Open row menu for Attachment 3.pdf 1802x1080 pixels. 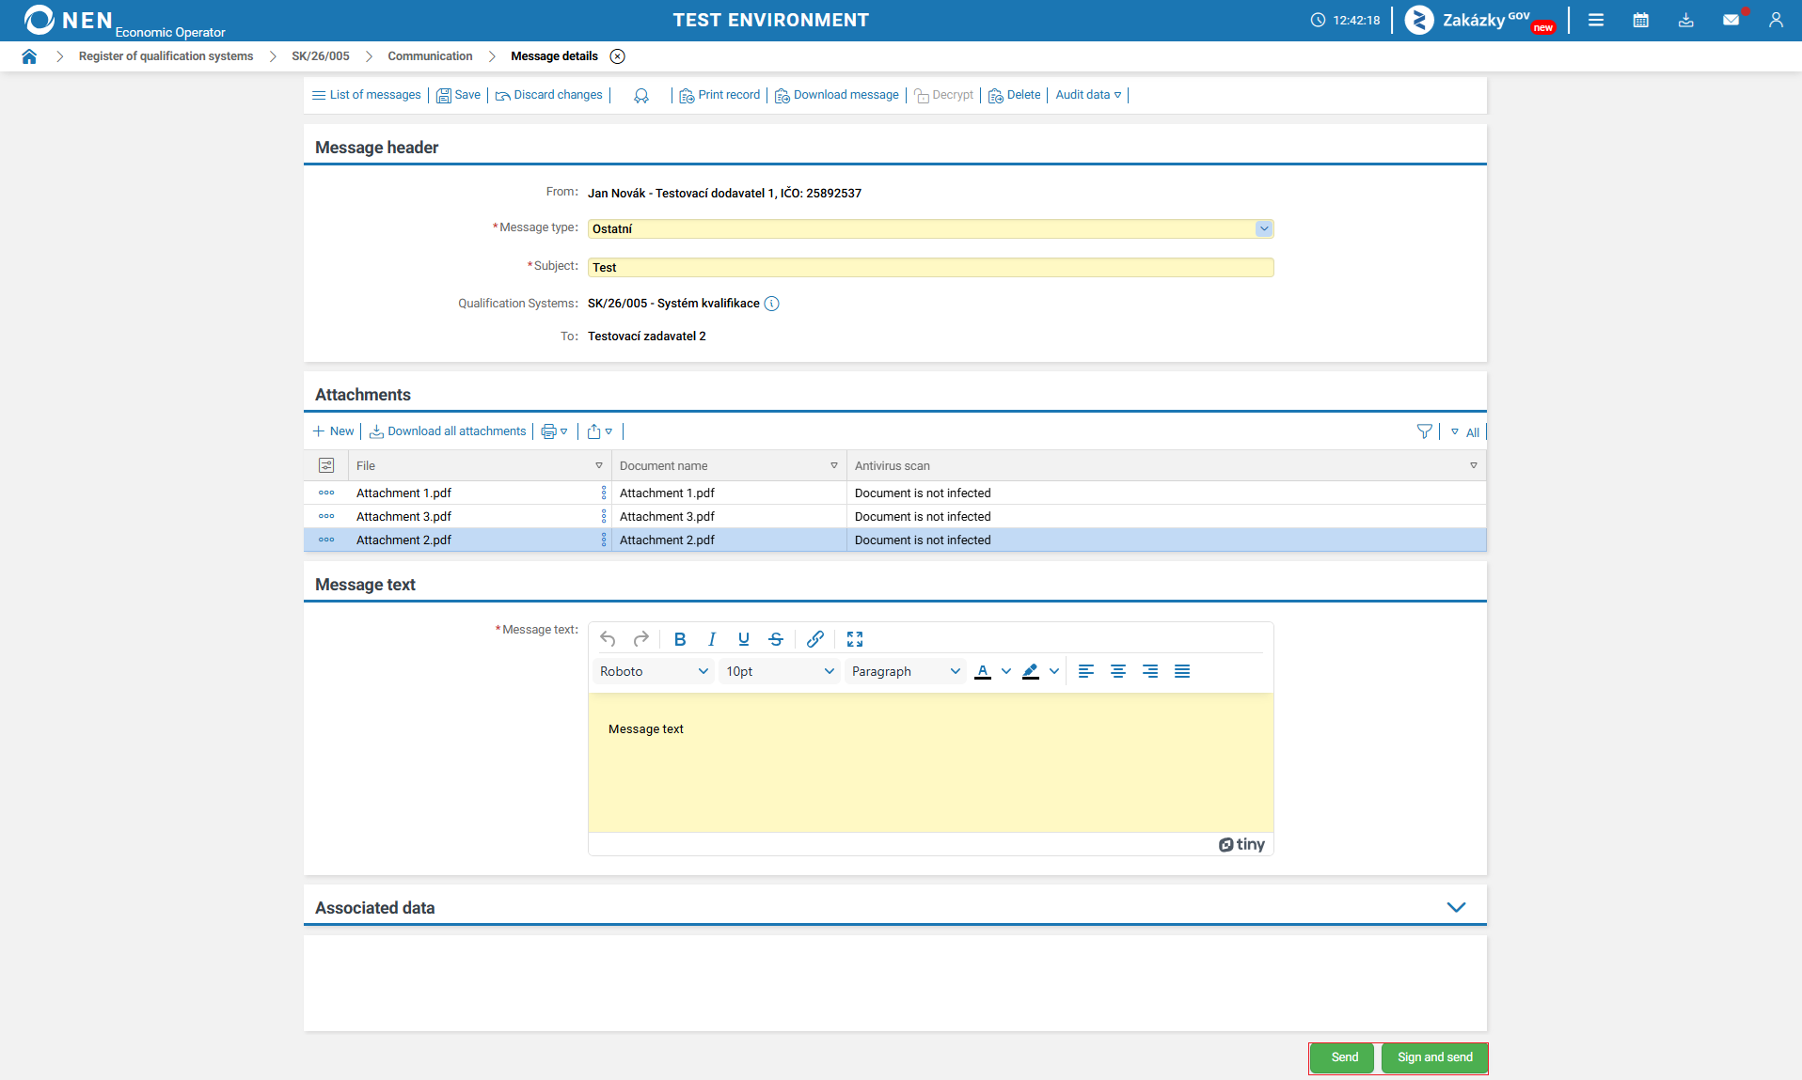[x=326, y=516]
